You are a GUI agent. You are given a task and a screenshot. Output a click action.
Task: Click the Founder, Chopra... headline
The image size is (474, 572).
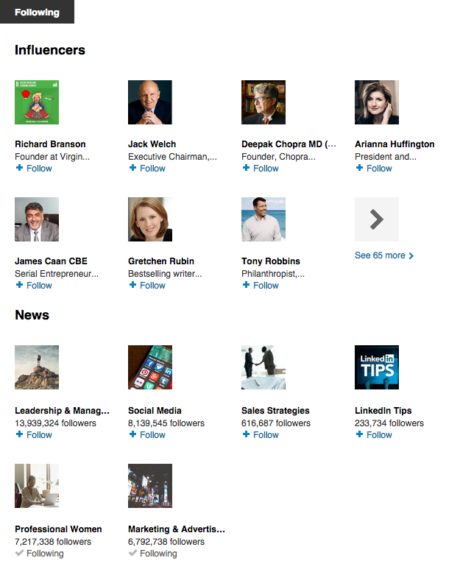[278, 157]
